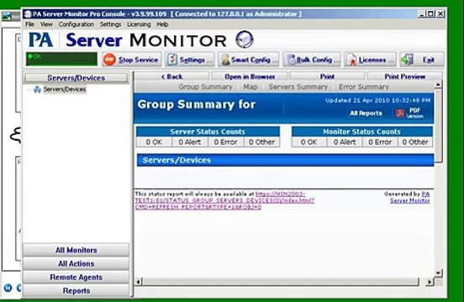This screenshot has height=302, width=464.
Task: Open the Reports panel
Action: pyautogui.click(x=76, y=291)
